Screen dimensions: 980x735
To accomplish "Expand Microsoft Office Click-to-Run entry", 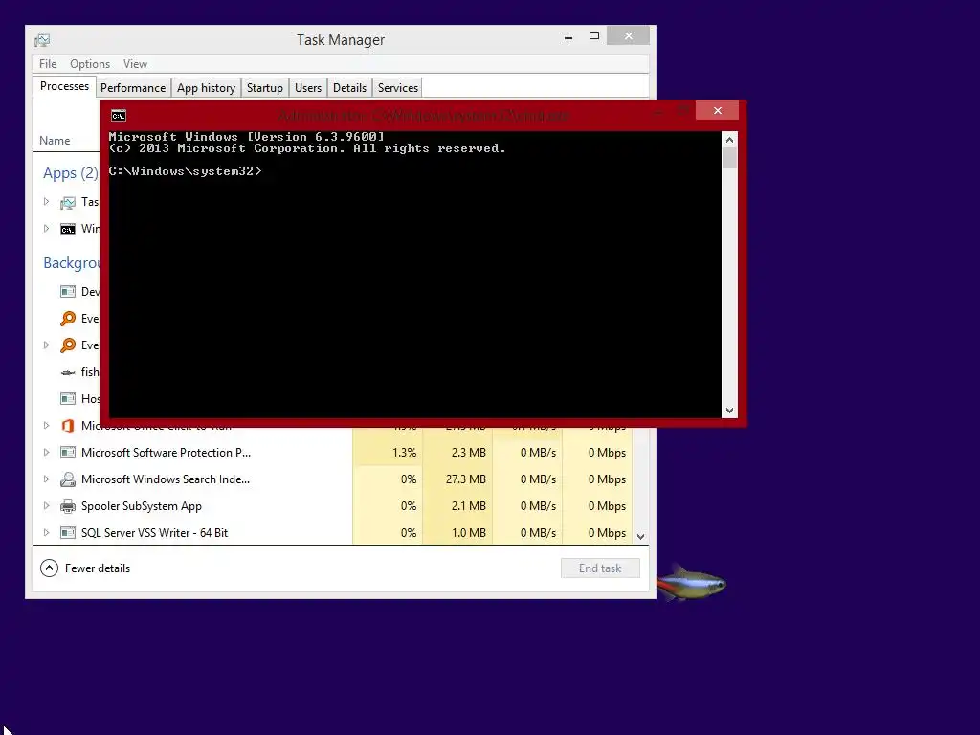I will (x=46, y=425).
